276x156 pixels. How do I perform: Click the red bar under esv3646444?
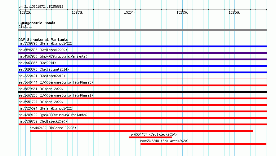tap(143, 85)
